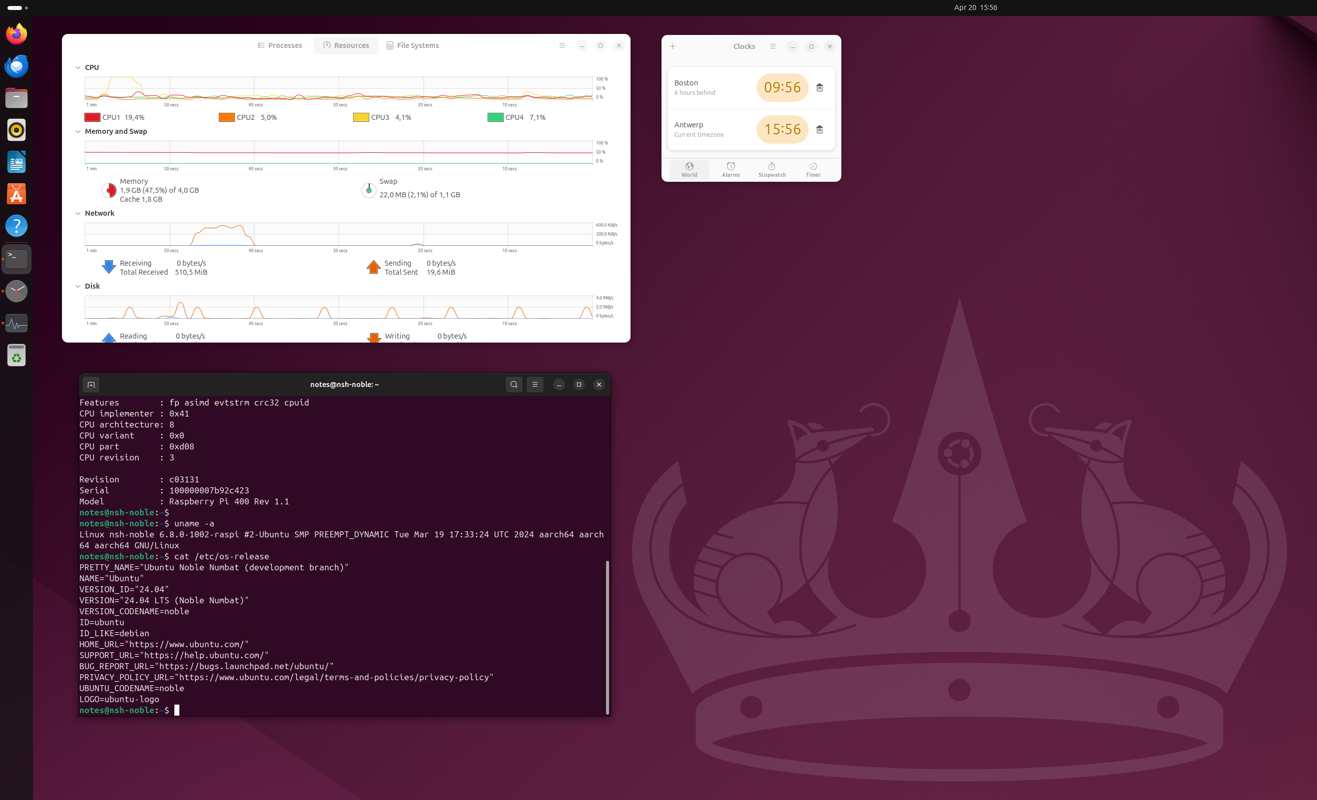Switch to the Processes tab

pyautogui.click(x=280, y=45)
